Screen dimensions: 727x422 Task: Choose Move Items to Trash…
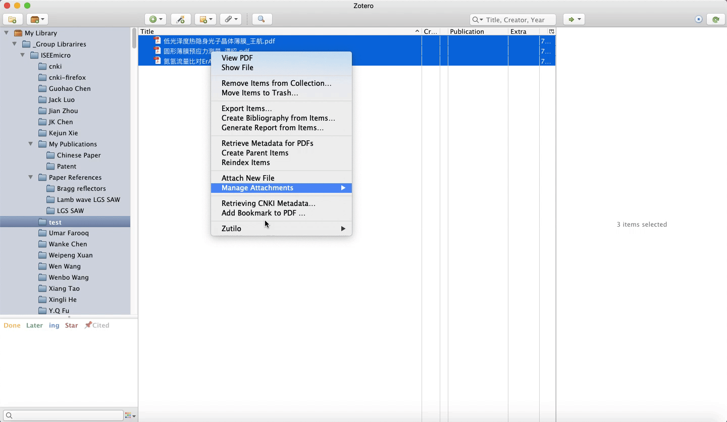click(281, 93)
